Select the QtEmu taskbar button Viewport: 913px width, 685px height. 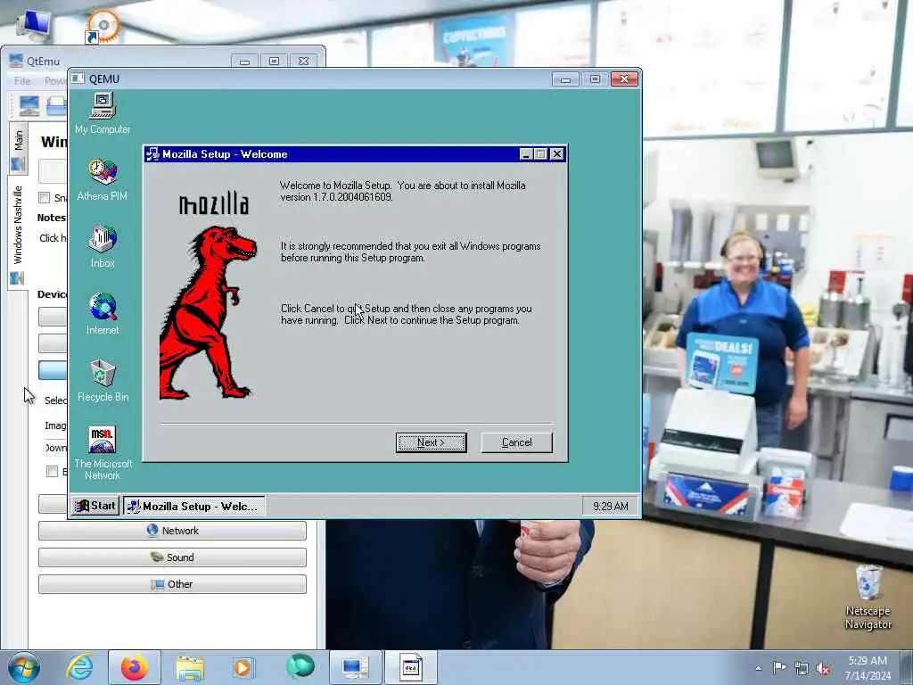[x=355, y=667]
